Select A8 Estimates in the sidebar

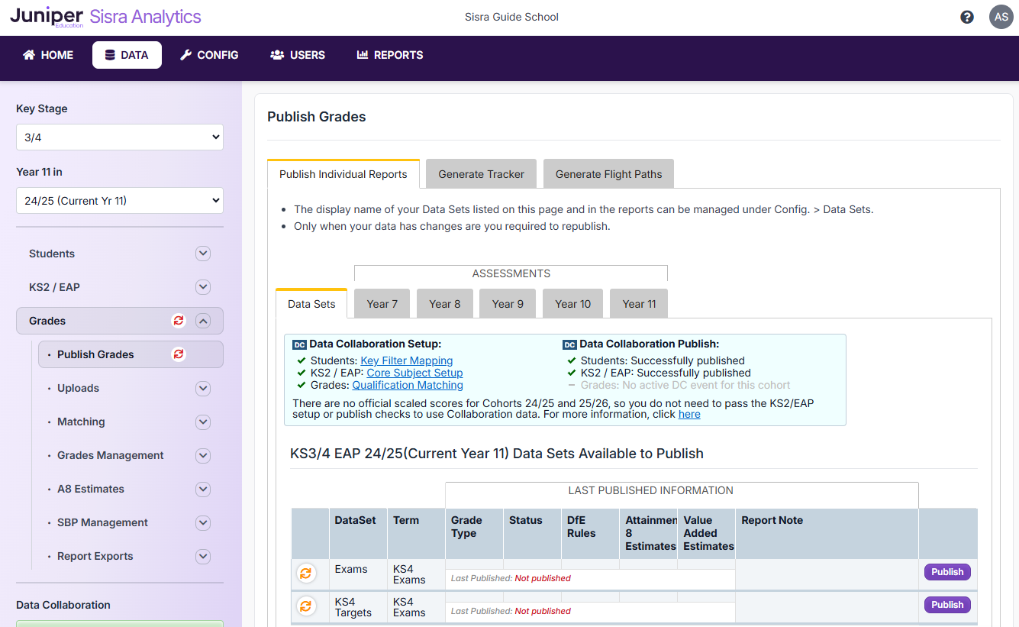click(x=91, y=489)
